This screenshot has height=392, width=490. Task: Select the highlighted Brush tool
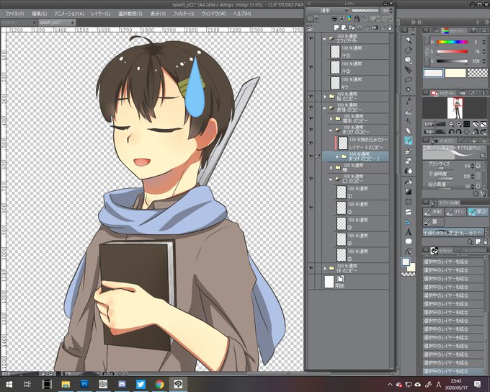409,141
